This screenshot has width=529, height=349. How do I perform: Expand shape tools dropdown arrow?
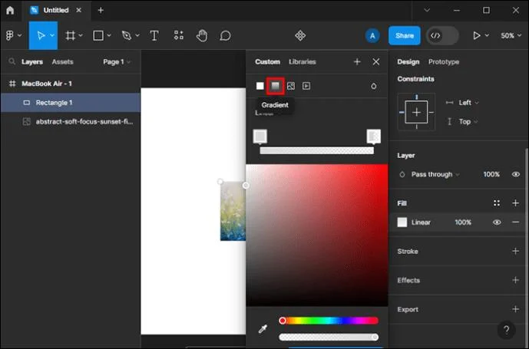tap(109, 35)
